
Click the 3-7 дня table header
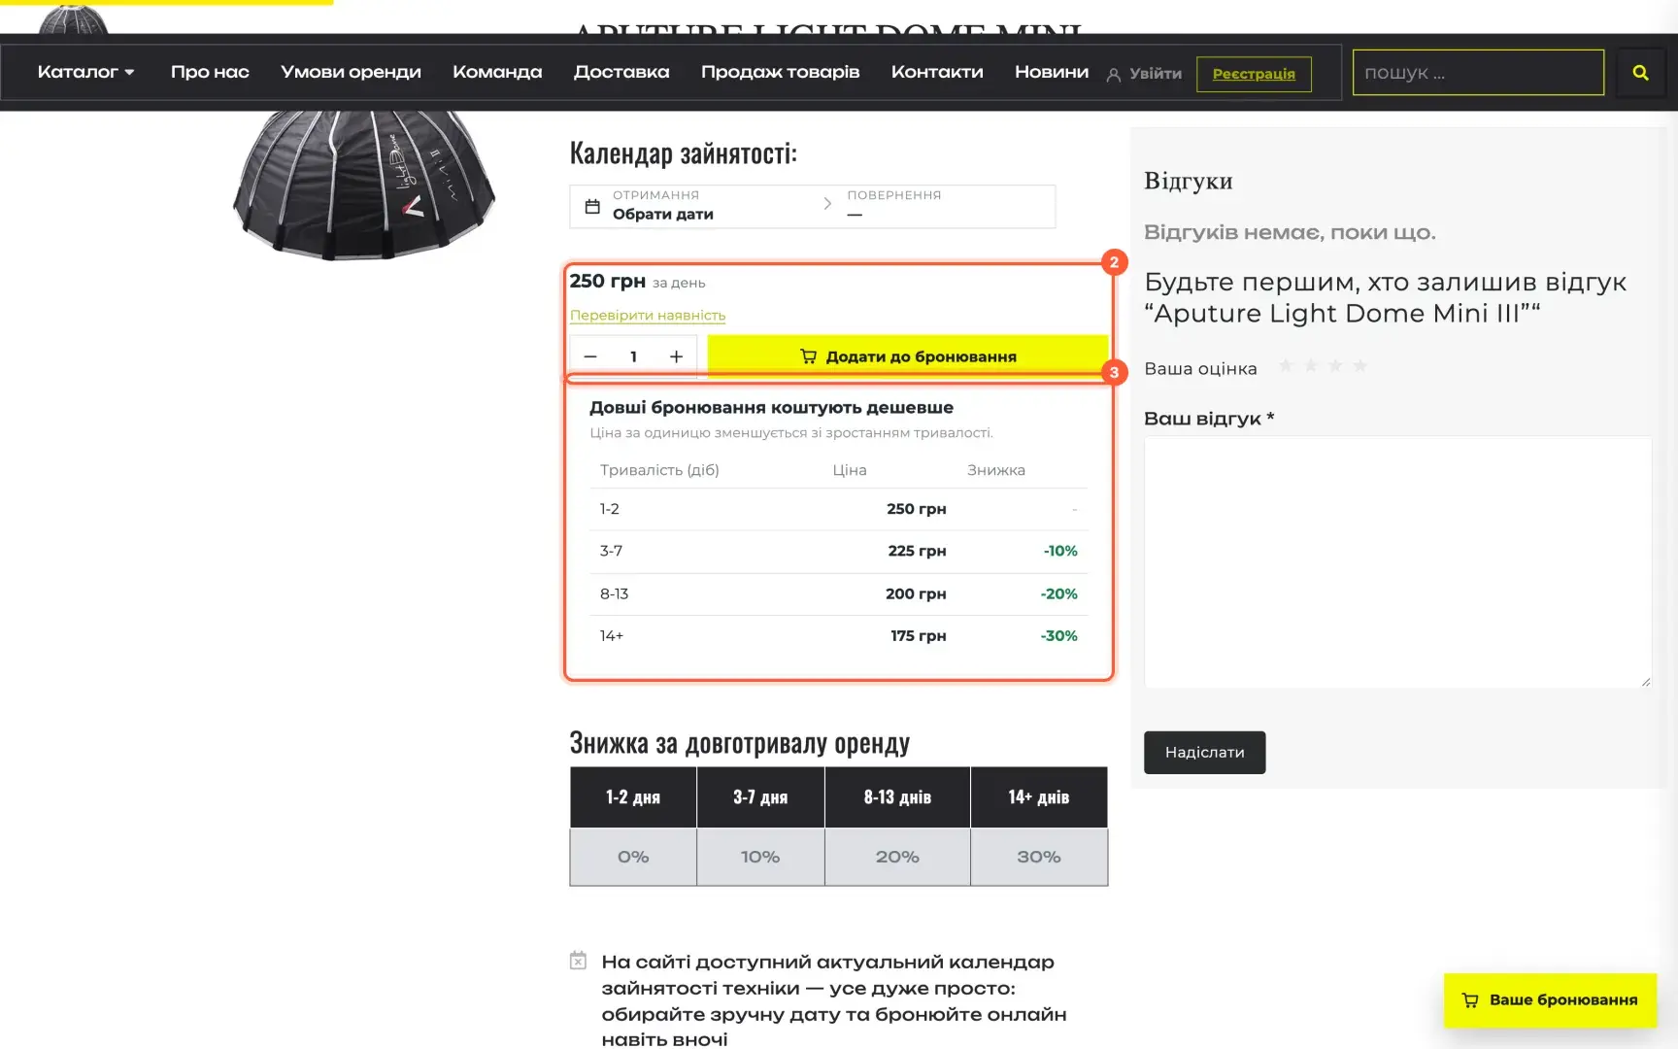click(760, 797)
